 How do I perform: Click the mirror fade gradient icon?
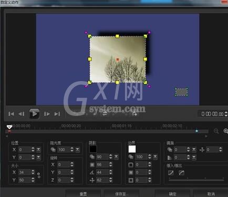click(x=170, y=157)
